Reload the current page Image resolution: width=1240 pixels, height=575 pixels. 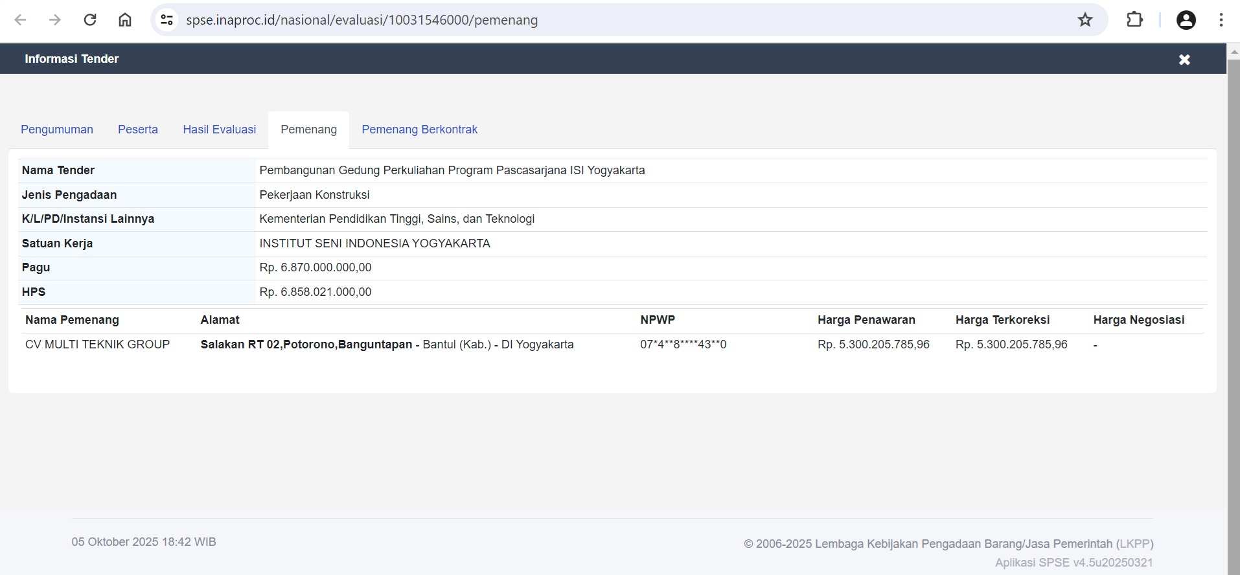[x=90, y=20]
